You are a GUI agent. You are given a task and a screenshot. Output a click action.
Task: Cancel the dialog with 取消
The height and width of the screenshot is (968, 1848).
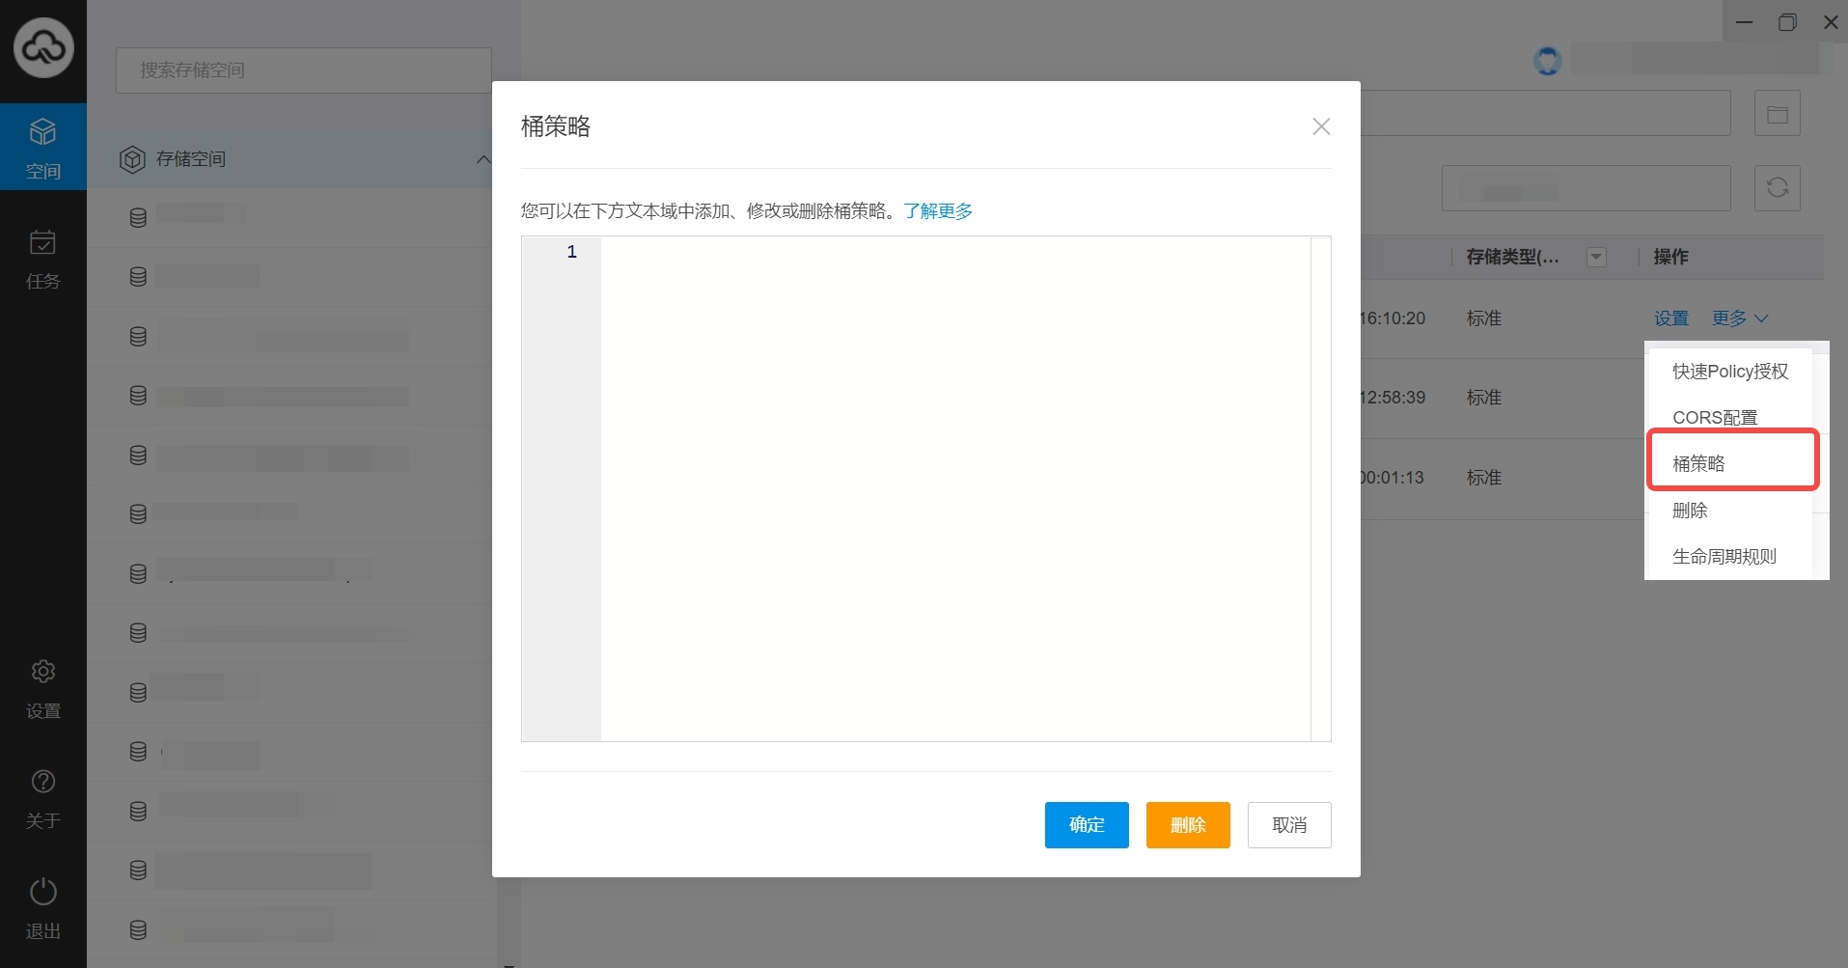pos(1289,825)
